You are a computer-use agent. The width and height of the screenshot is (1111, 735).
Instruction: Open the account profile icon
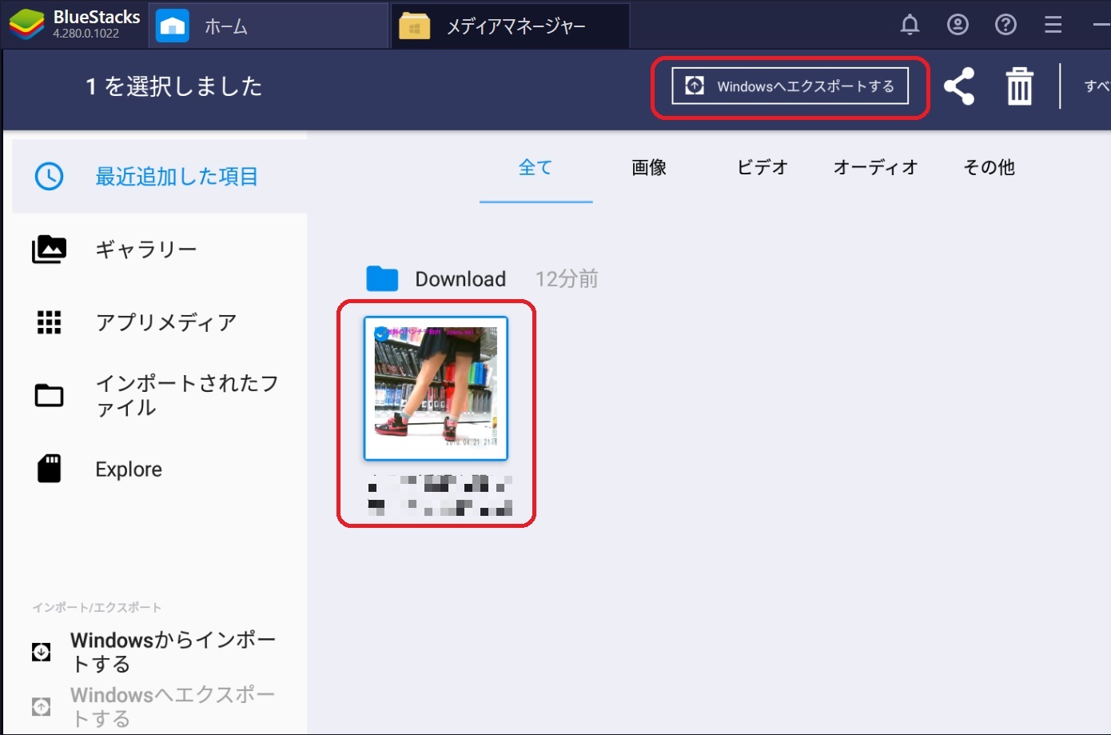pos(957,25)
